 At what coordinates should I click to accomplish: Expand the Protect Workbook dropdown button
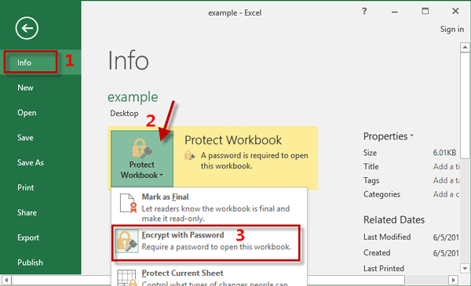pyautogui.click(x=142, y=159)
